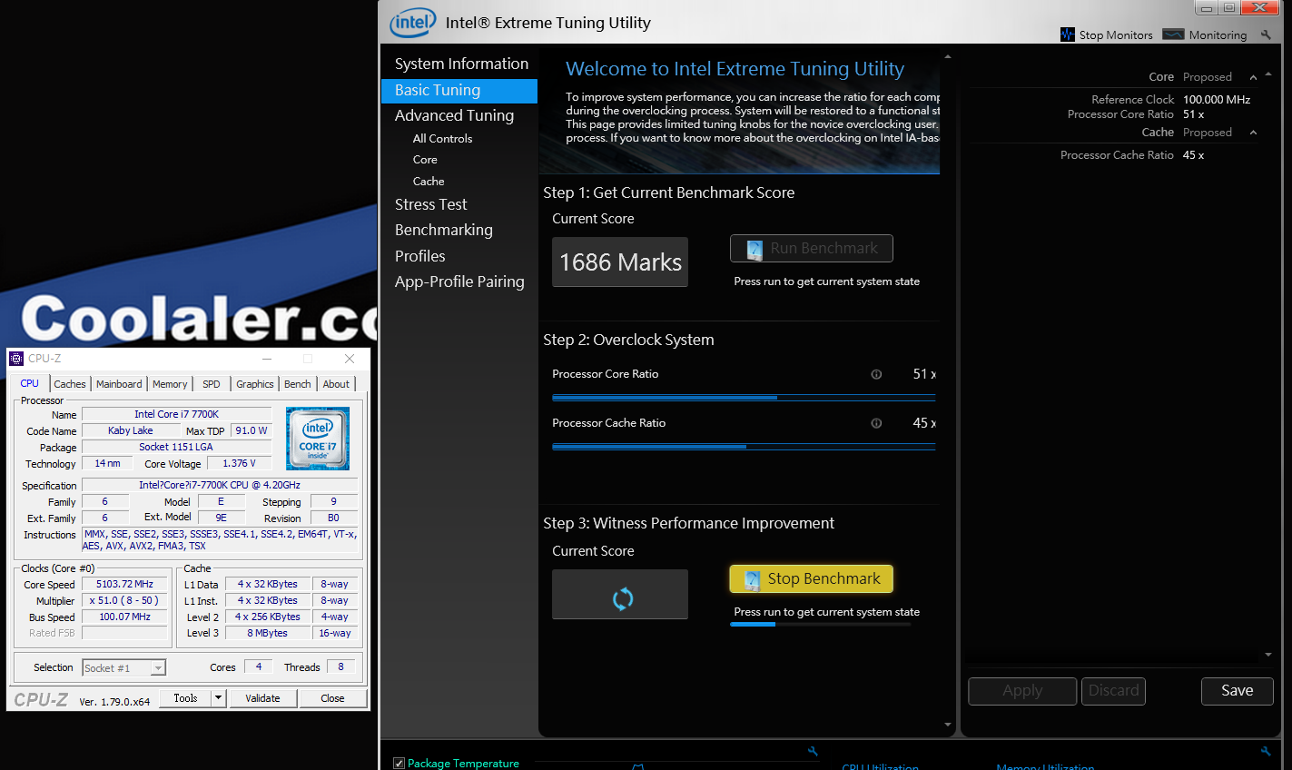Click the CPU-Z window title icon

pos(16,359)
